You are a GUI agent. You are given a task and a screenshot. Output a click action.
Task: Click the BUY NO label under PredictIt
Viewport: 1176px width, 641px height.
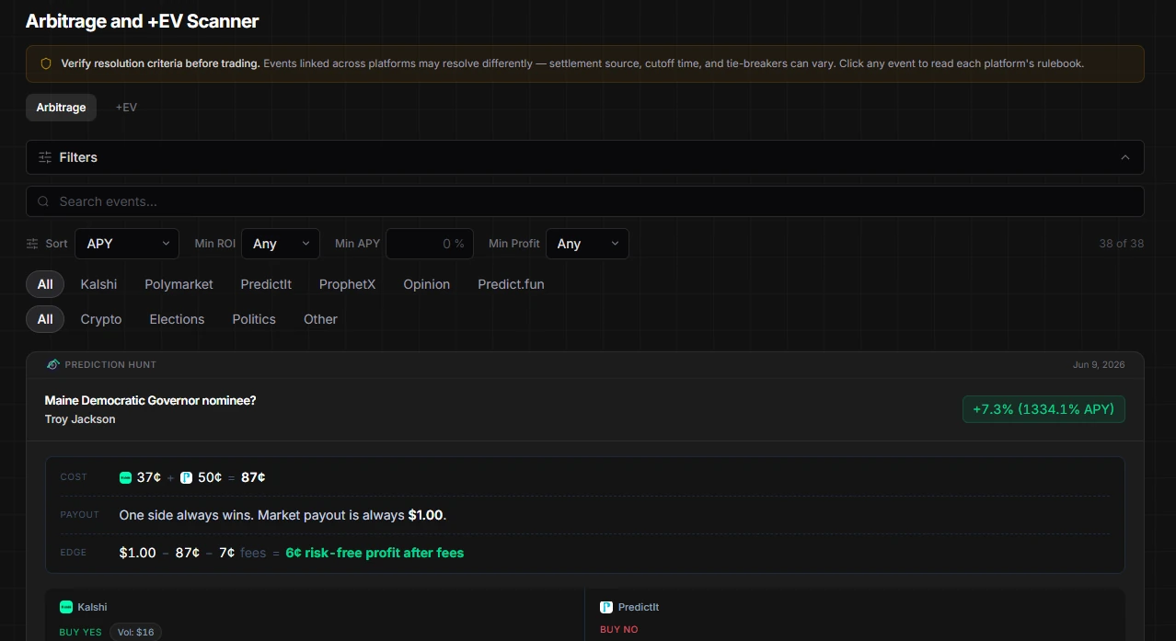coord(619,630)
